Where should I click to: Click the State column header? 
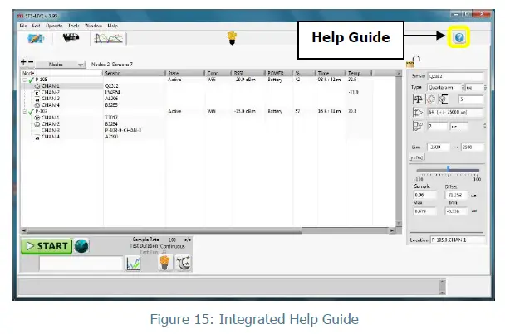point(185,73)
